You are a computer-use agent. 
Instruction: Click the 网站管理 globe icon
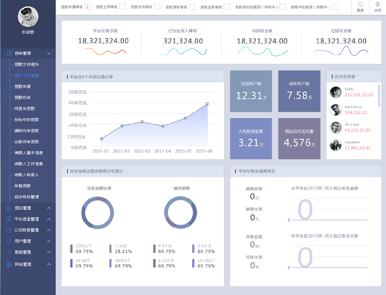(9, 264)
